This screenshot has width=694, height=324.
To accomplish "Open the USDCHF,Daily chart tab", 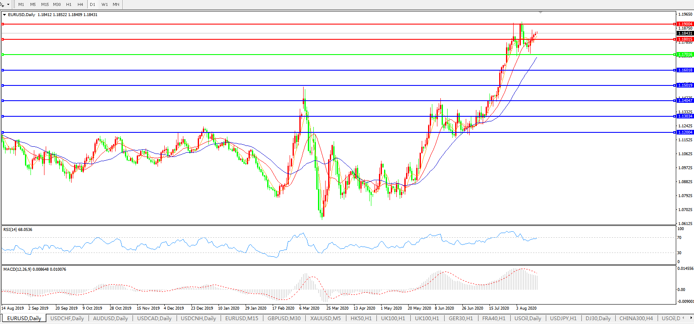I will pyautogui.click(x=67, y=318).
